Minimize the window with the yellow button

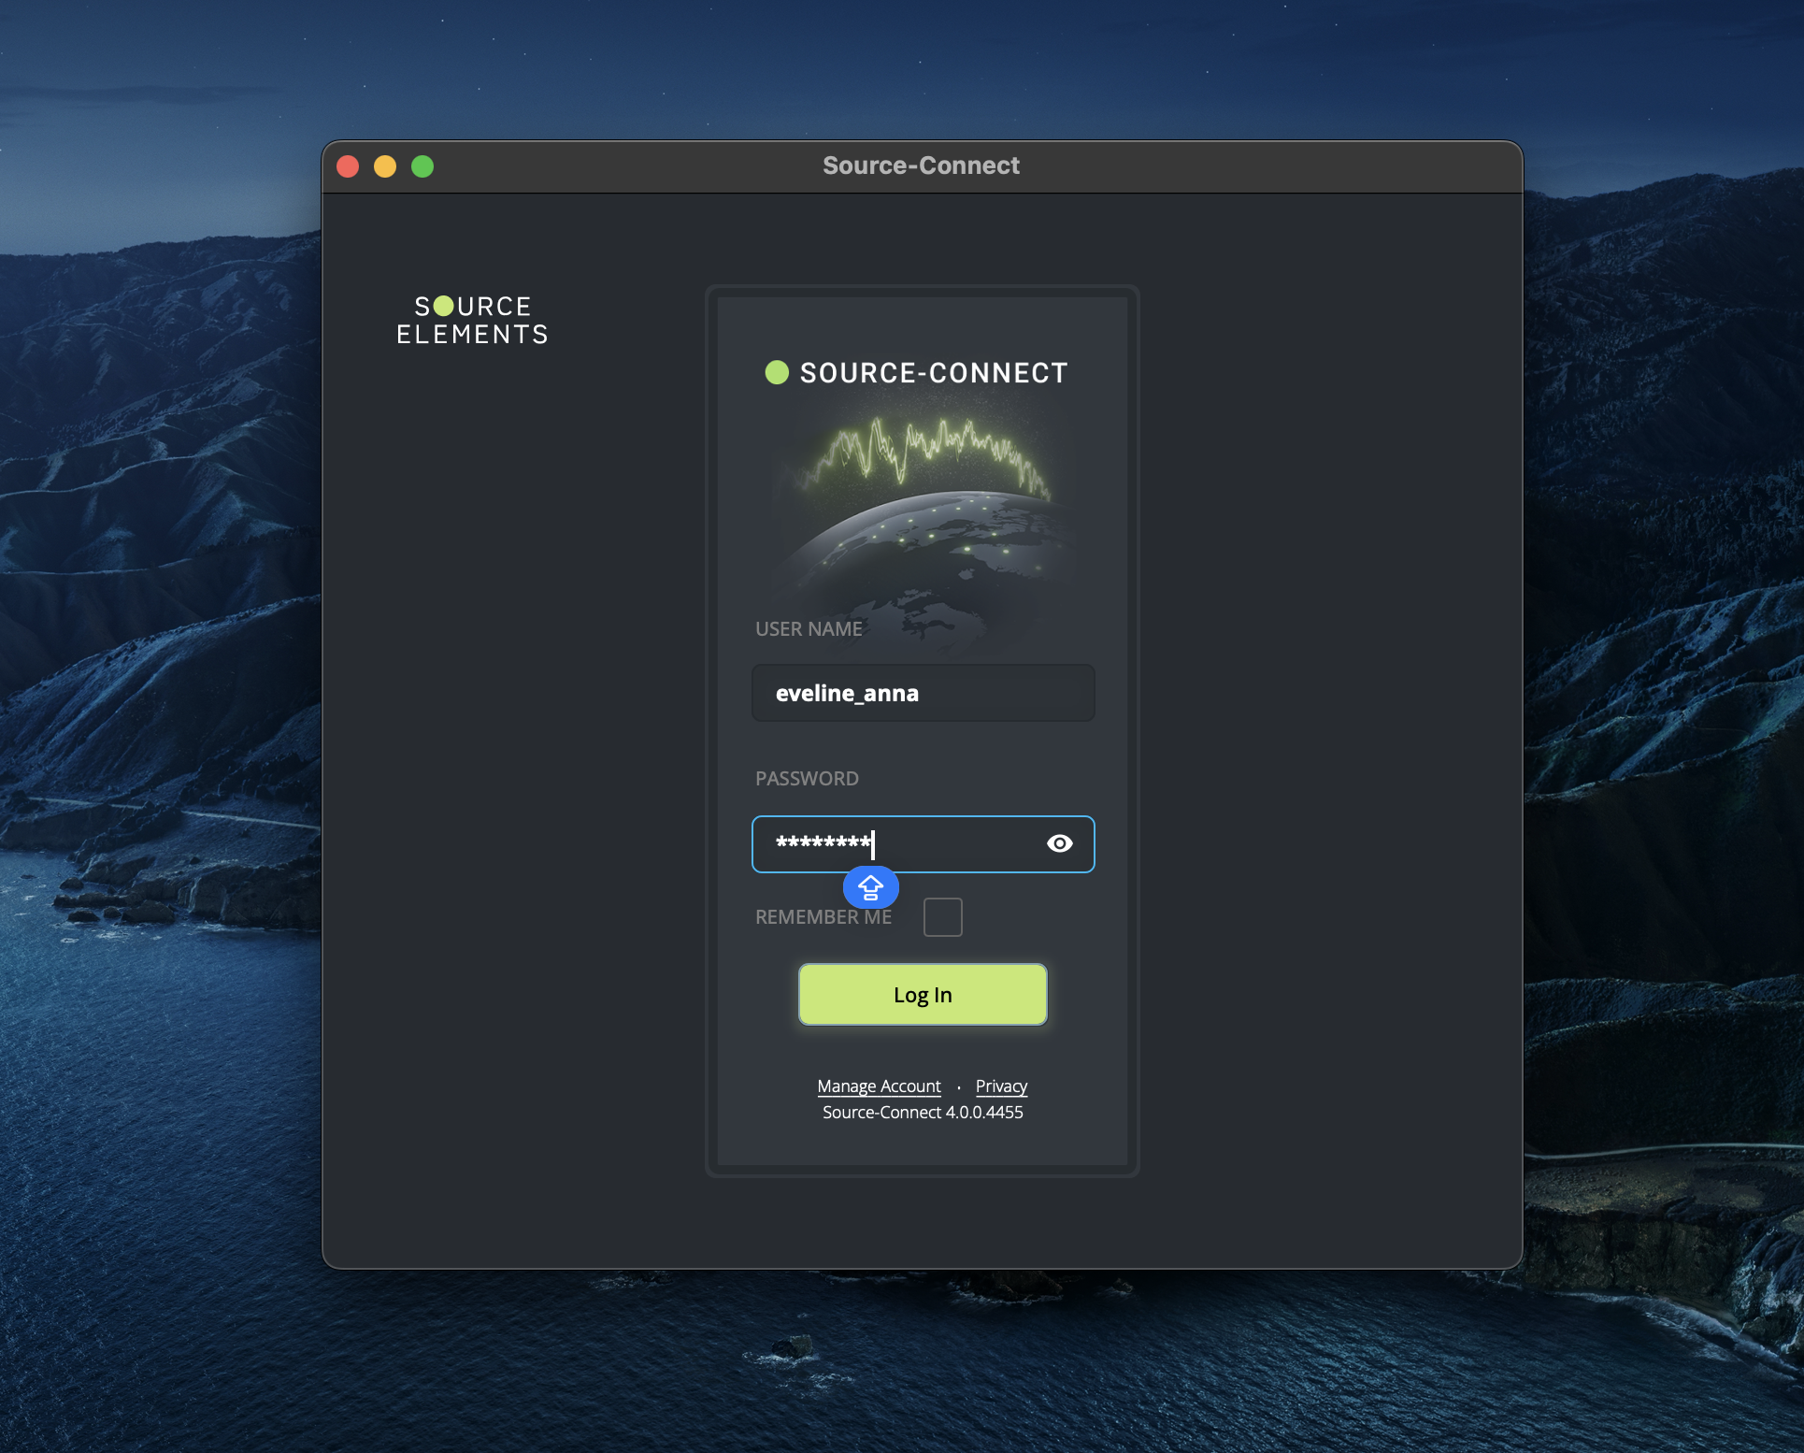385,166
